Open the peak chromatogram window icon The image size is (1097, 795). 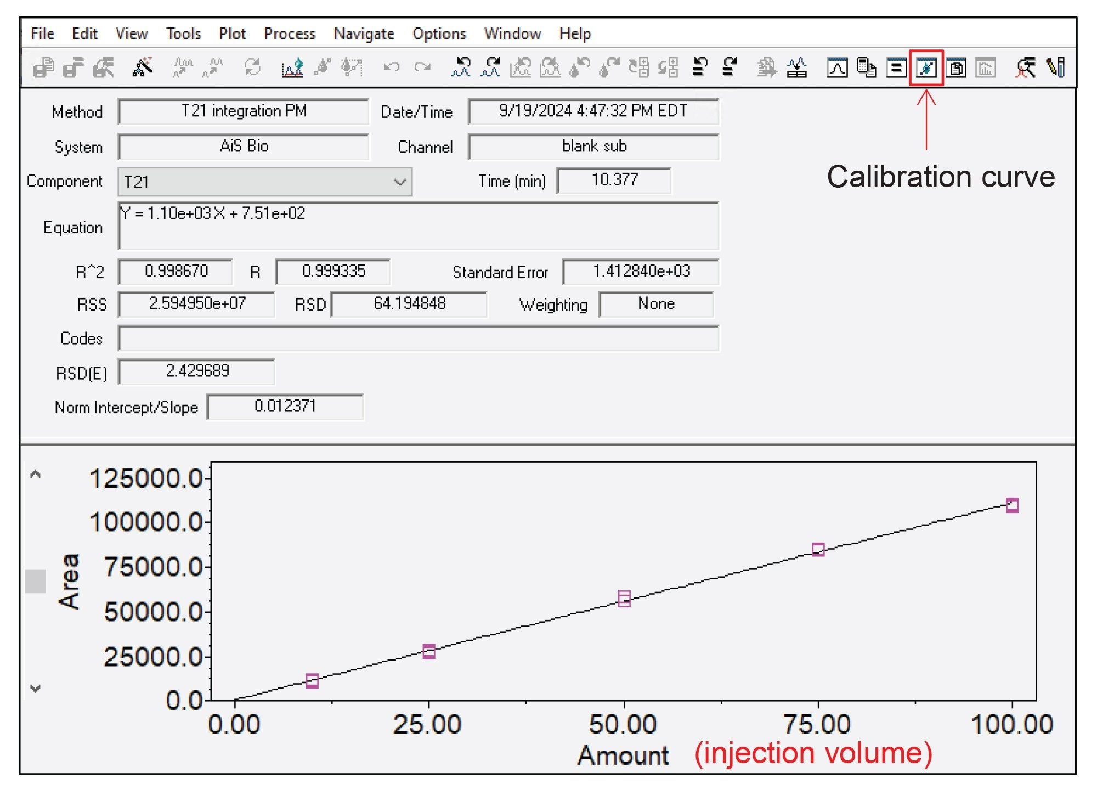coord(837,68)
